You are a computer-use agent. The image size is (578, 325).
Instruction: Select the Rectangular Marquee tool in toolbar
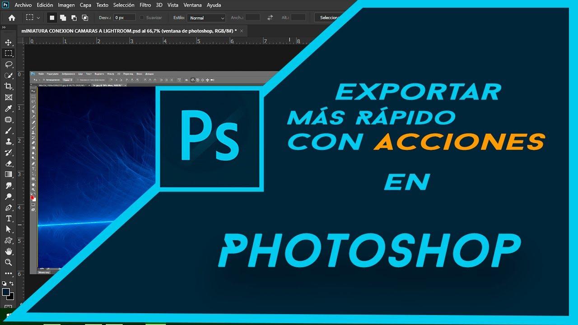click(x=8, y=53)
